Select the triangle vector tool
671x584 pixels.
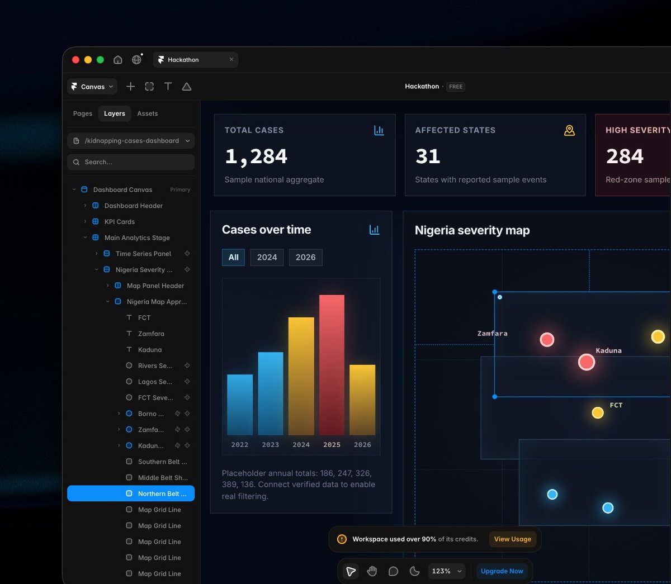[187, 87]
